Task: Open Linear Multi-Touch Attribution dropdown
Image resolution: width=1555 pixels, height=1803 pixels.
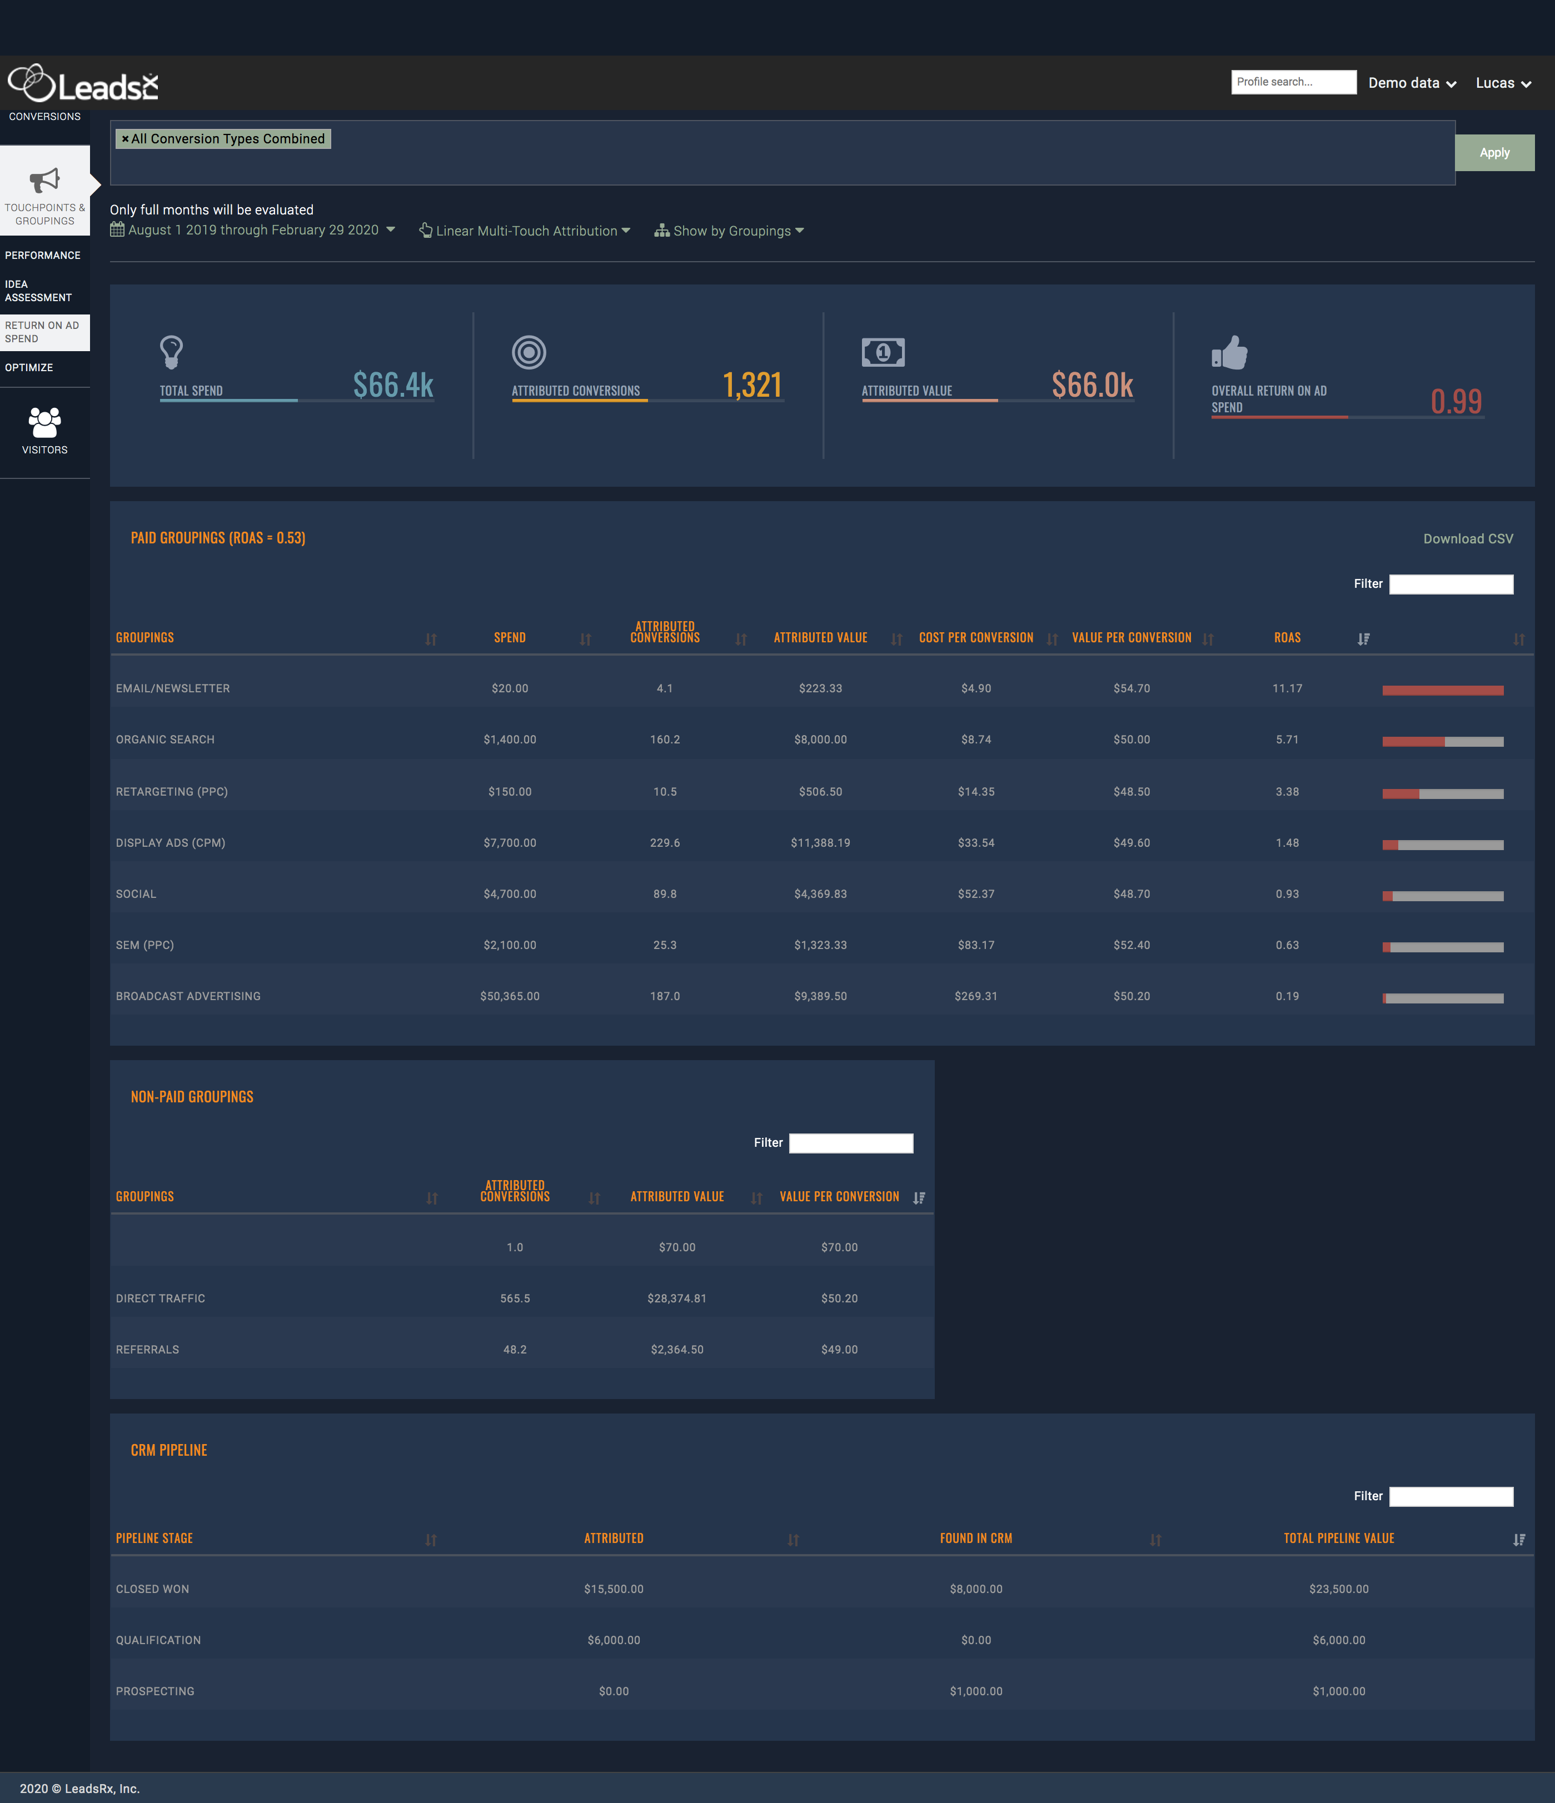Action: click(525, 231)
